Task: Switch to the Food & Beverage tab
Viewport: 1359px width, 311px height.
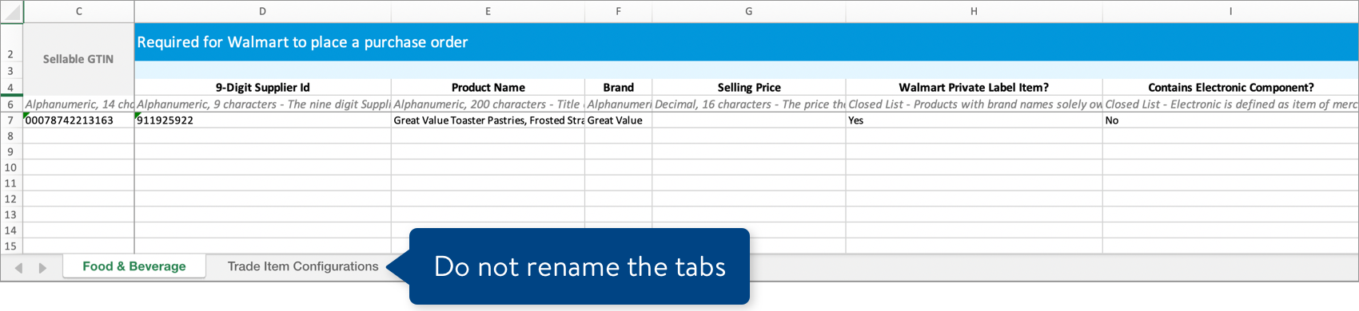Action: [134, 266]
